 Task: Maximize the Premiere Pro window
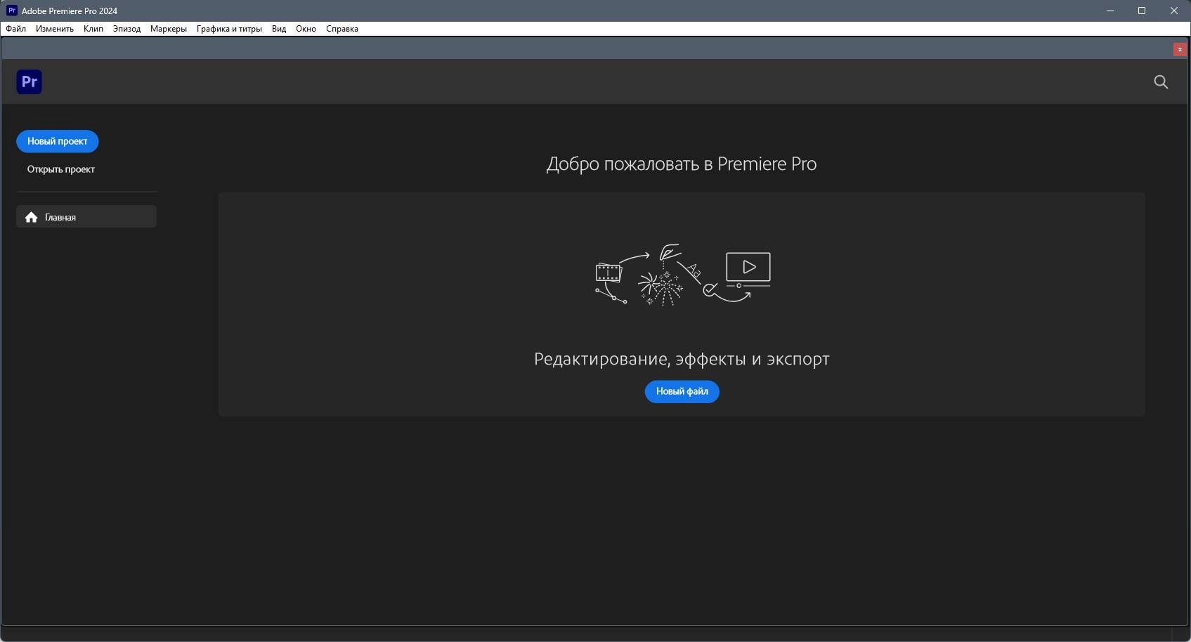pos(1142,11)
